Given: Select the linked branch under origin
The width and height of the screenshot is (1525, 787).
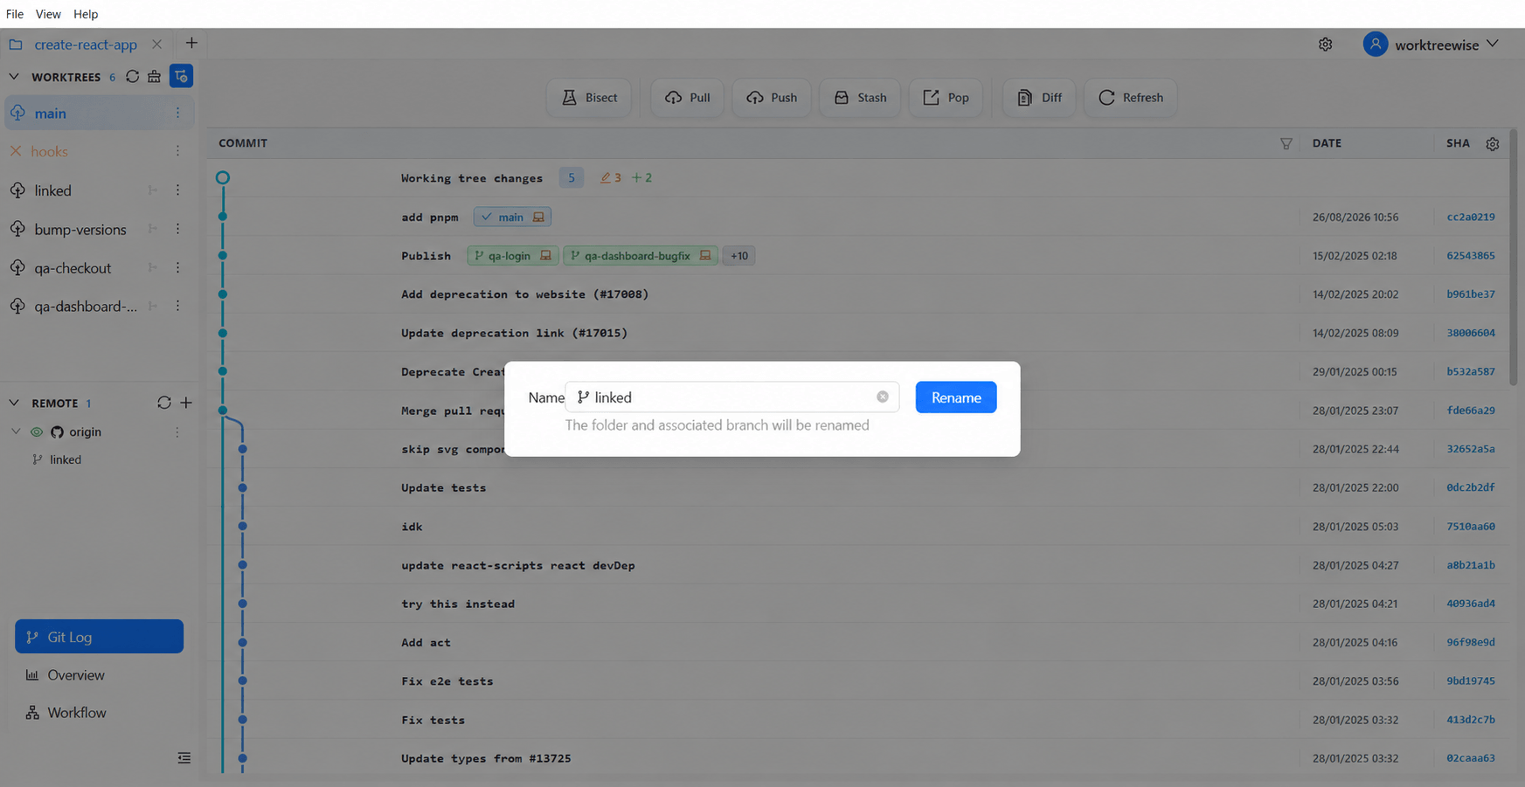Looking at the screenshot, I should tap(66, 459).
